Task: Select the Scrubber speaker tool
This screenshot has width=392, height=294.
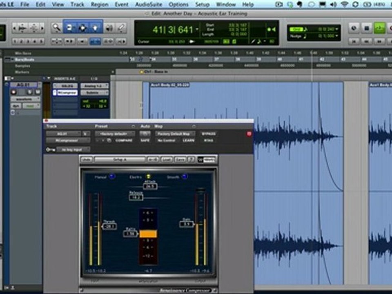Action: 109,28
